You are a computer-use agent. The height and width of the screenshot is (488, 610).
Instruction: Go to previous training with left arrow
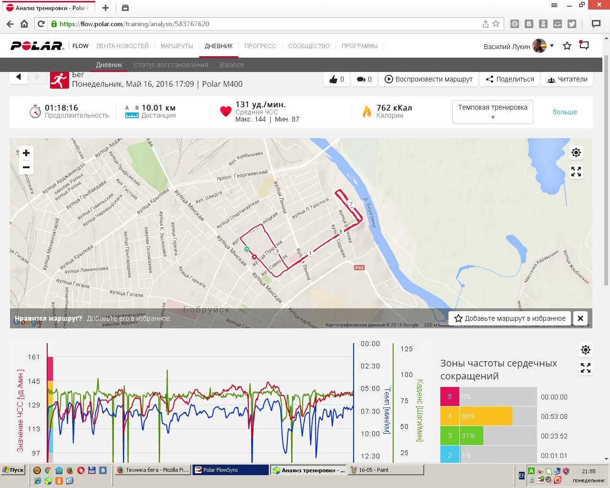19,77
